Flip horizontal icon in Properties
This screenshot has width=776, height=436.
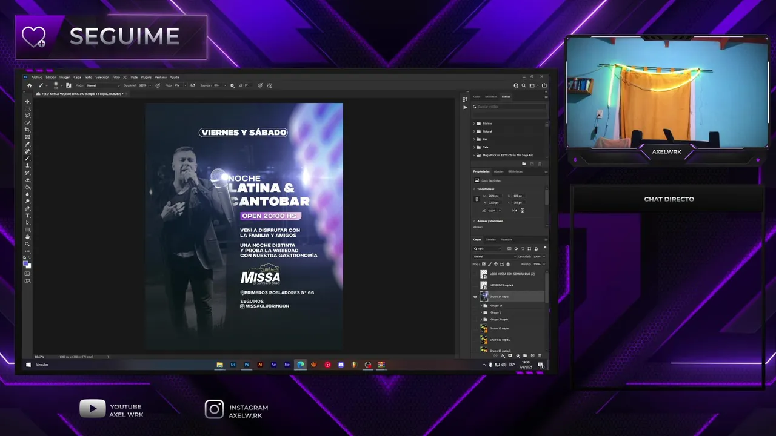[x=515, y=210]
